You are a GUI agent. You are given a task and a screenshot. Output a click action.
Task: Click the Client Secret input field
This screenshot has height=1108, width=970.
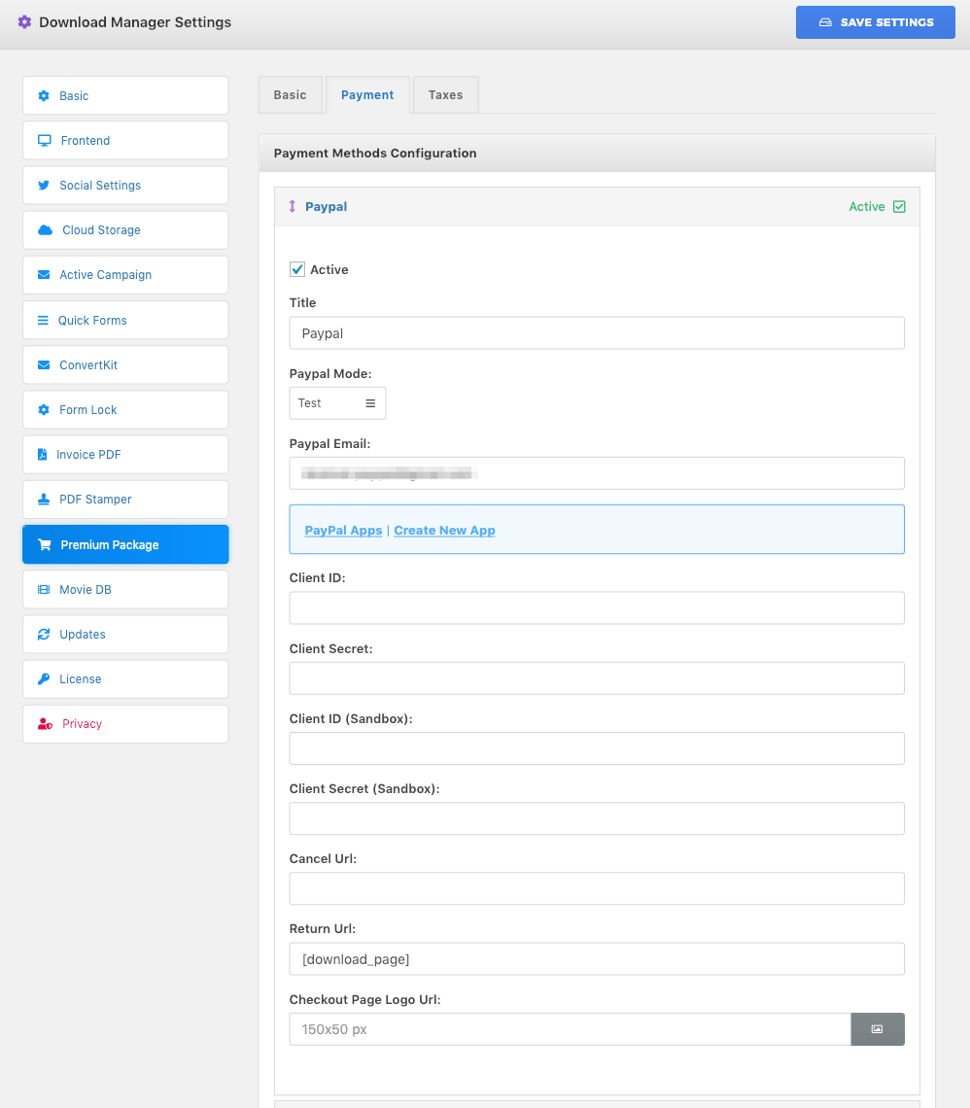tap(597, 678)
